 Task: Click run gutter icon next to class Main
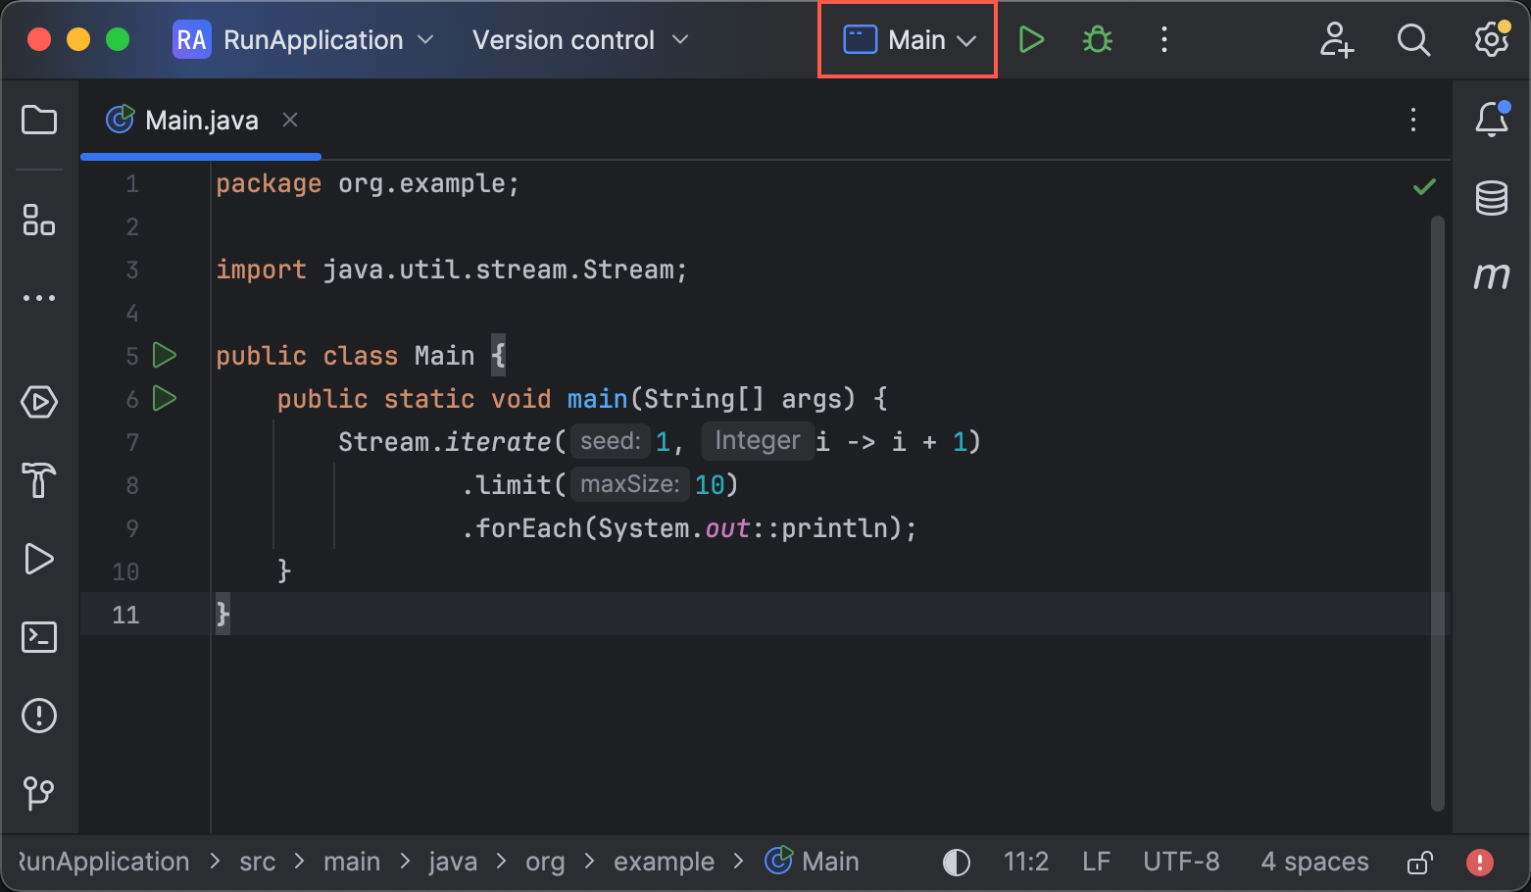(165, 355)
